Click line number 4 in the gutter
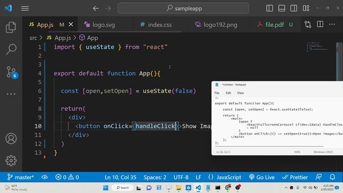This screenshot has width=343, height=193. (39, 73)
